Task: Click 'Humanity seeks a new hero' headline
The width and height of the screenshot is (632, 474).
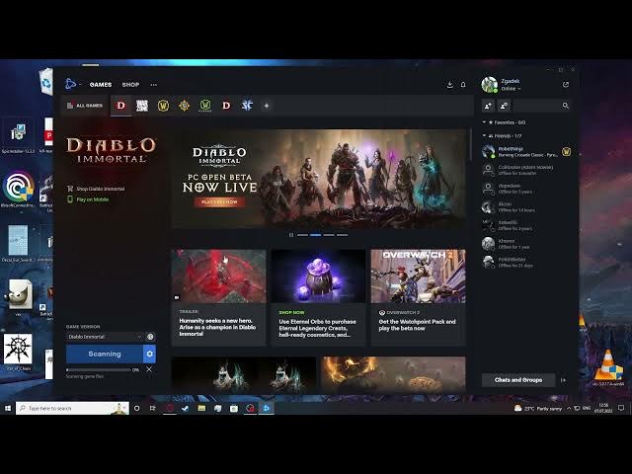Action: (x=217, y=327)
